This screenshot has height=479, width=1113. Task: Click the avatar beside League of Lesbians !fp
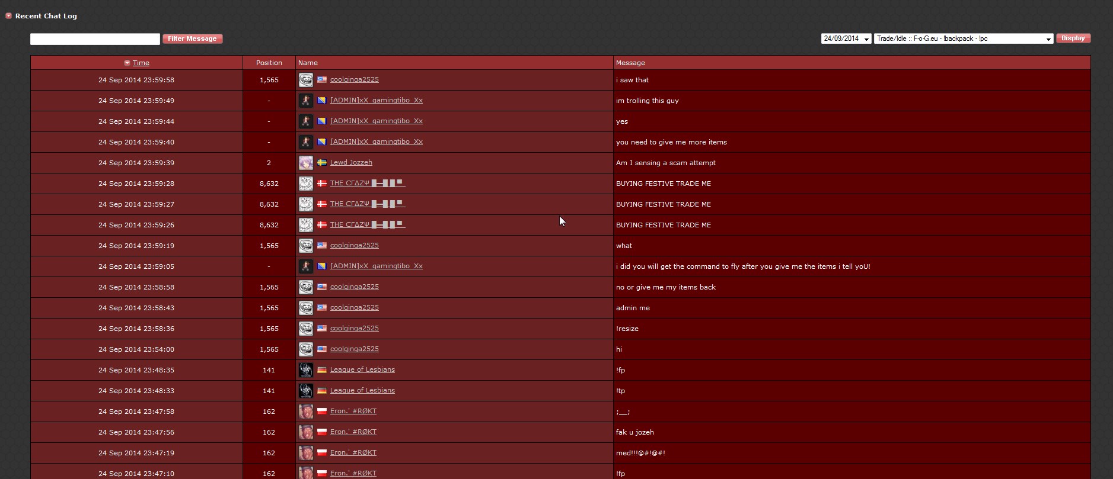click(305, 370)
